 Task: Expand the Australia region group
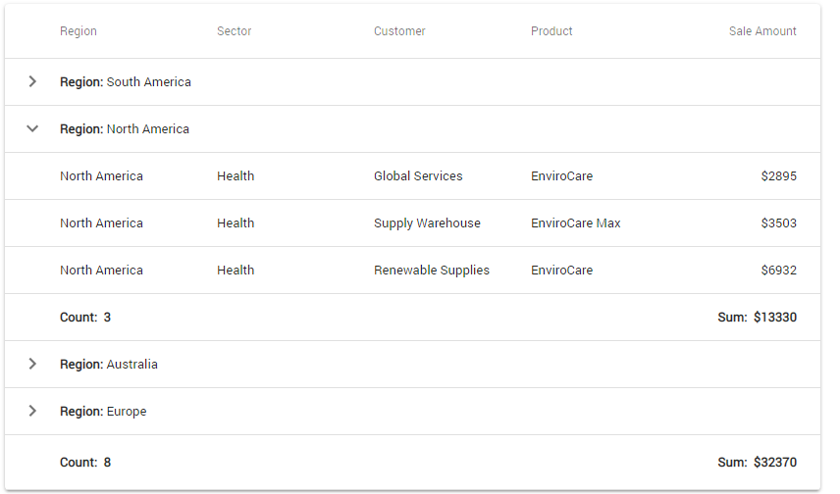32,365
